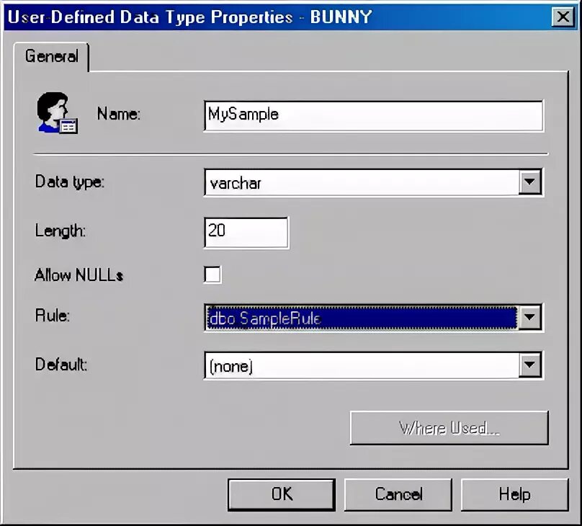Viewport: 582px width, 526px height.
Task: Click the user-defined data type icon
Action: pyautogui.click(x=57, y=113)
